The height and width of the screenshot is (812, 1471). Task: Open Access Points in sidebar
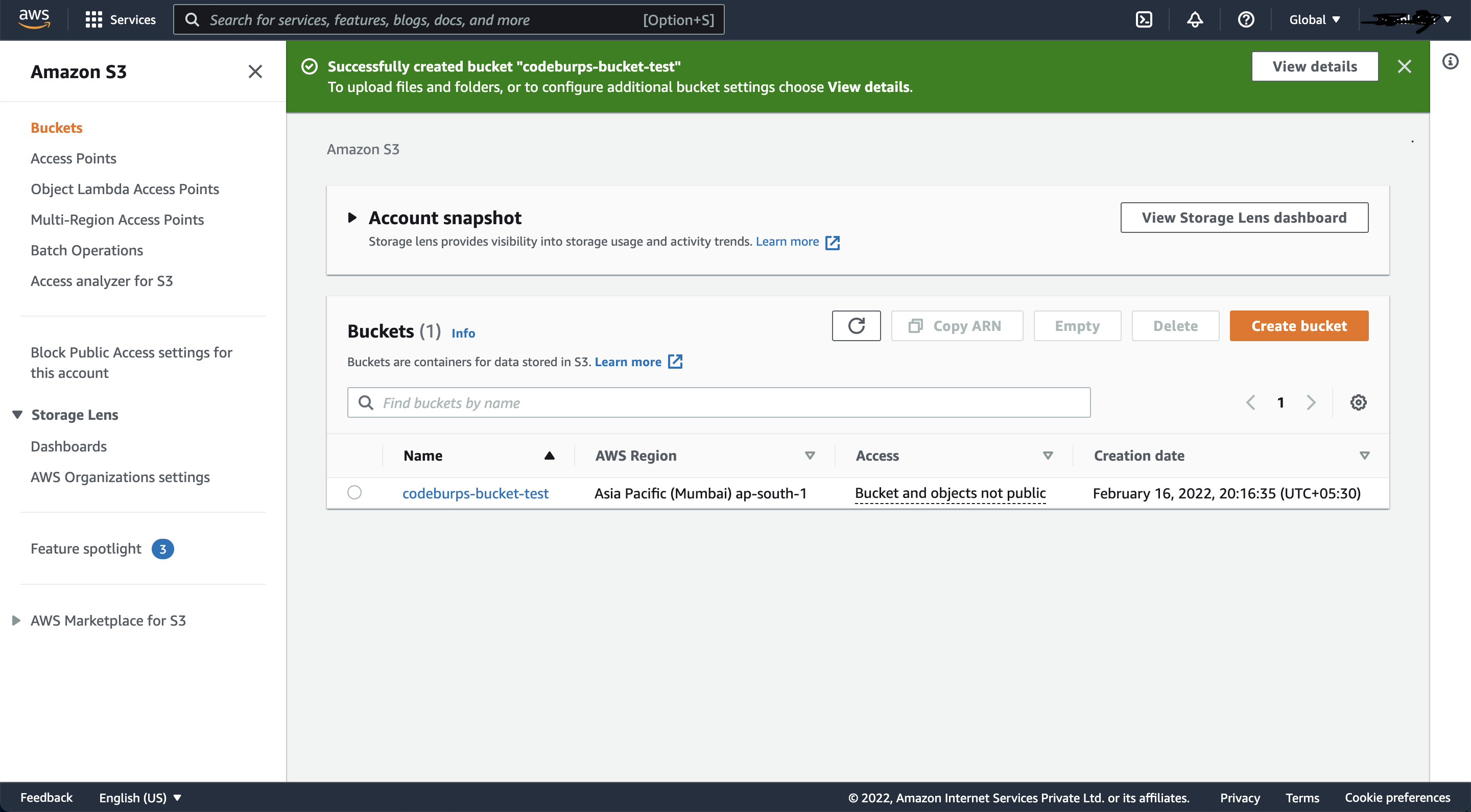(x=74, y=159)
